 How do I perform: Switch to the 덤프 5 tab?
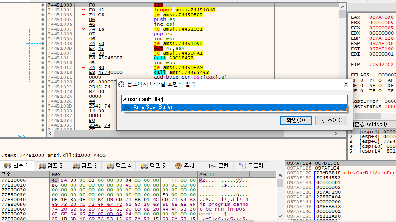[x=153, y=166]
